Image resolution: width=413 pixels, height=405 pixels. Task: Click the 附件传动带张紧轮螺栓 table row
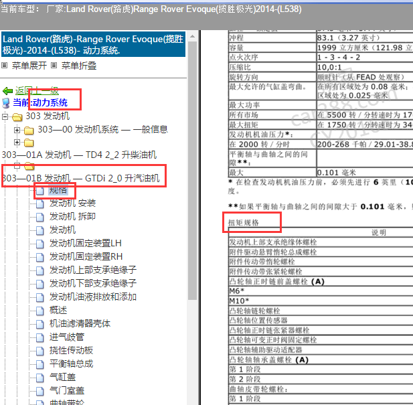tap(321, 272)
